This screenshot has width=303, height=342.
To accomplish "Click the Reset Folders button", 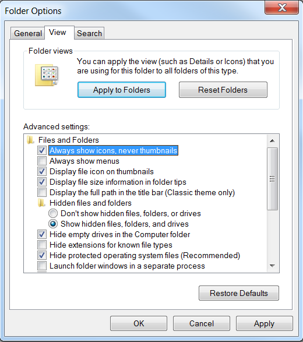I will click(x=223, y=90).
